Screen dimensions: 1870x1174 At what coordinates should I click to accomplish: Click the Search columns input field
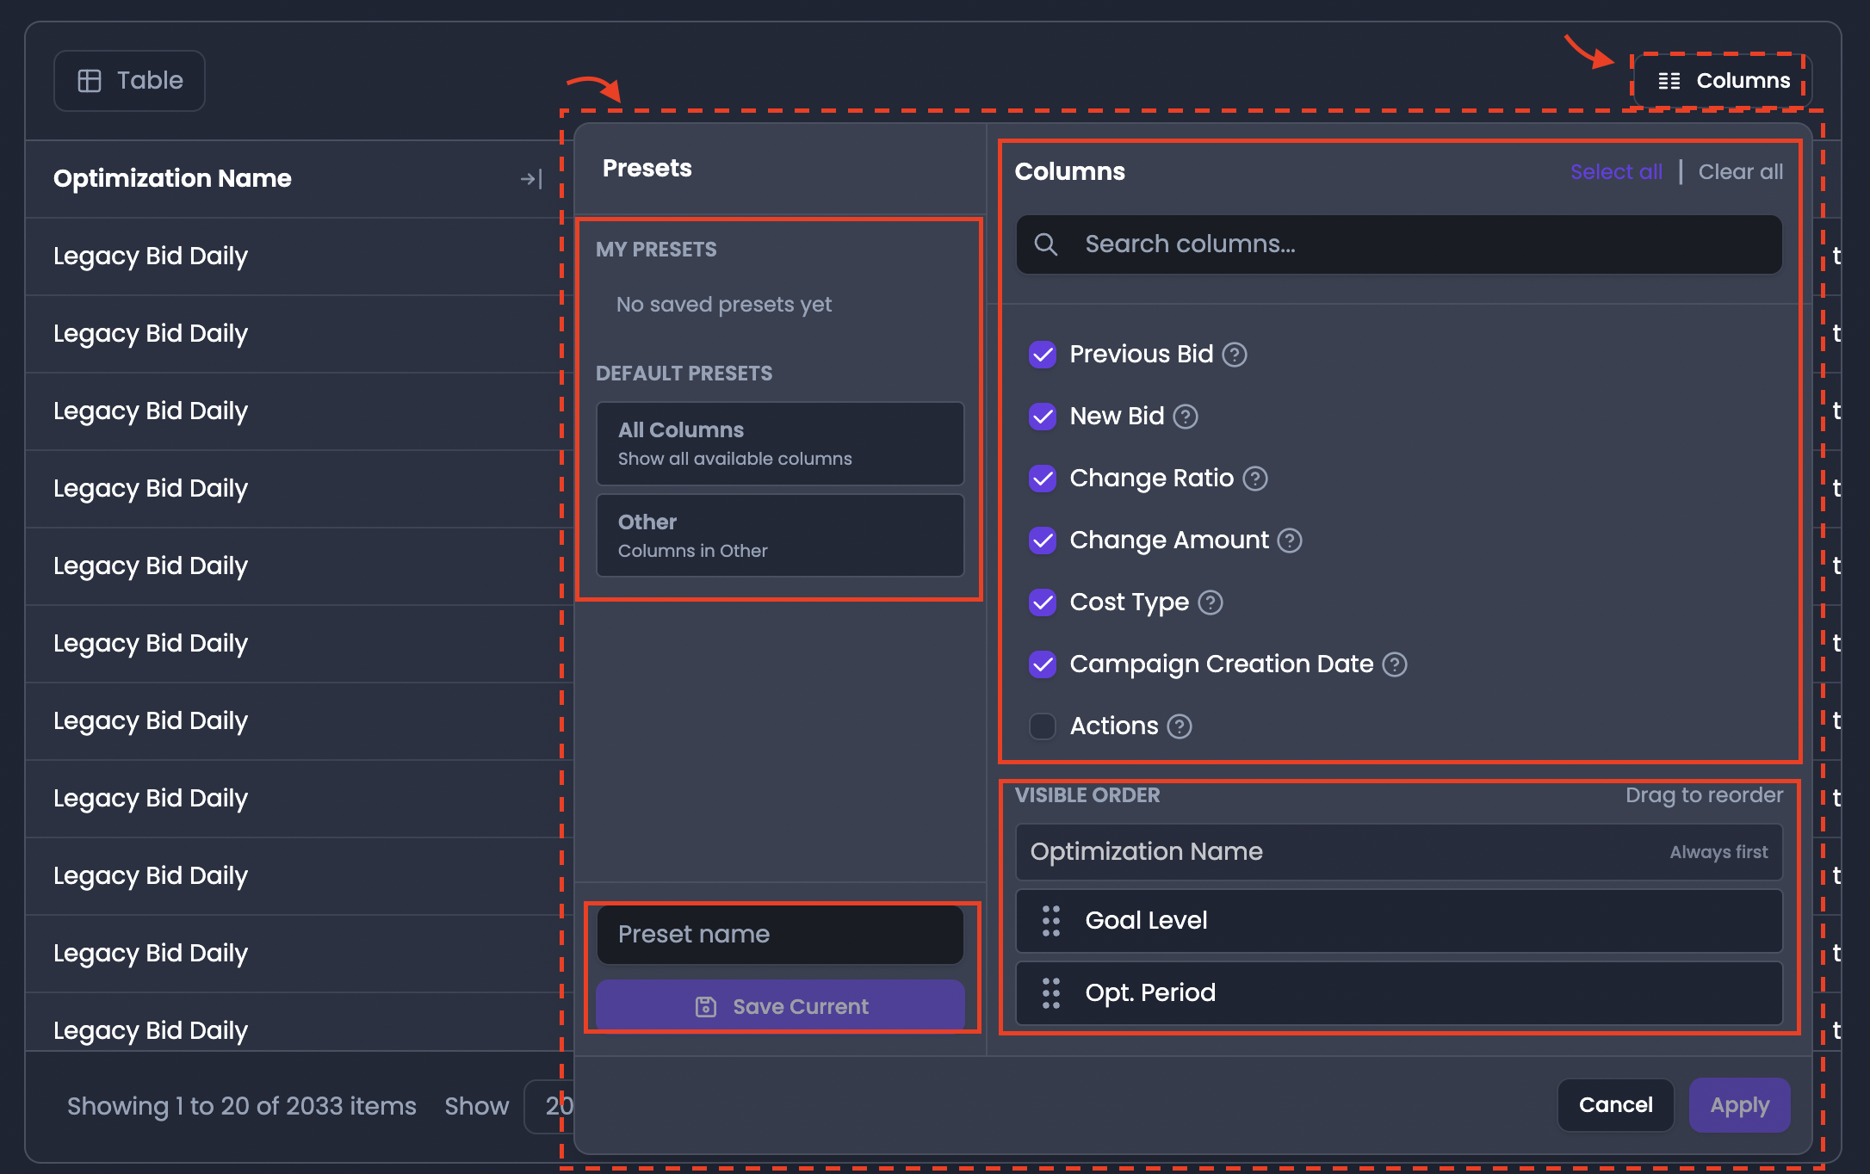pyautogui.click(x=1399, y=244)
